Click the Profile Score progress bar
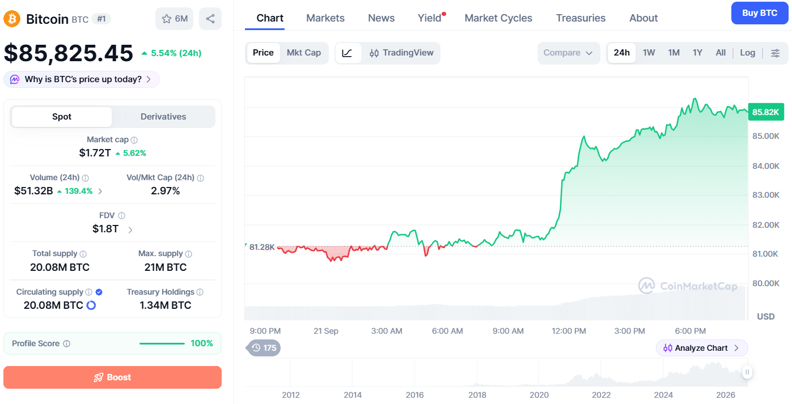This screenshot has width=792, height=404. [x=162, y=343]
